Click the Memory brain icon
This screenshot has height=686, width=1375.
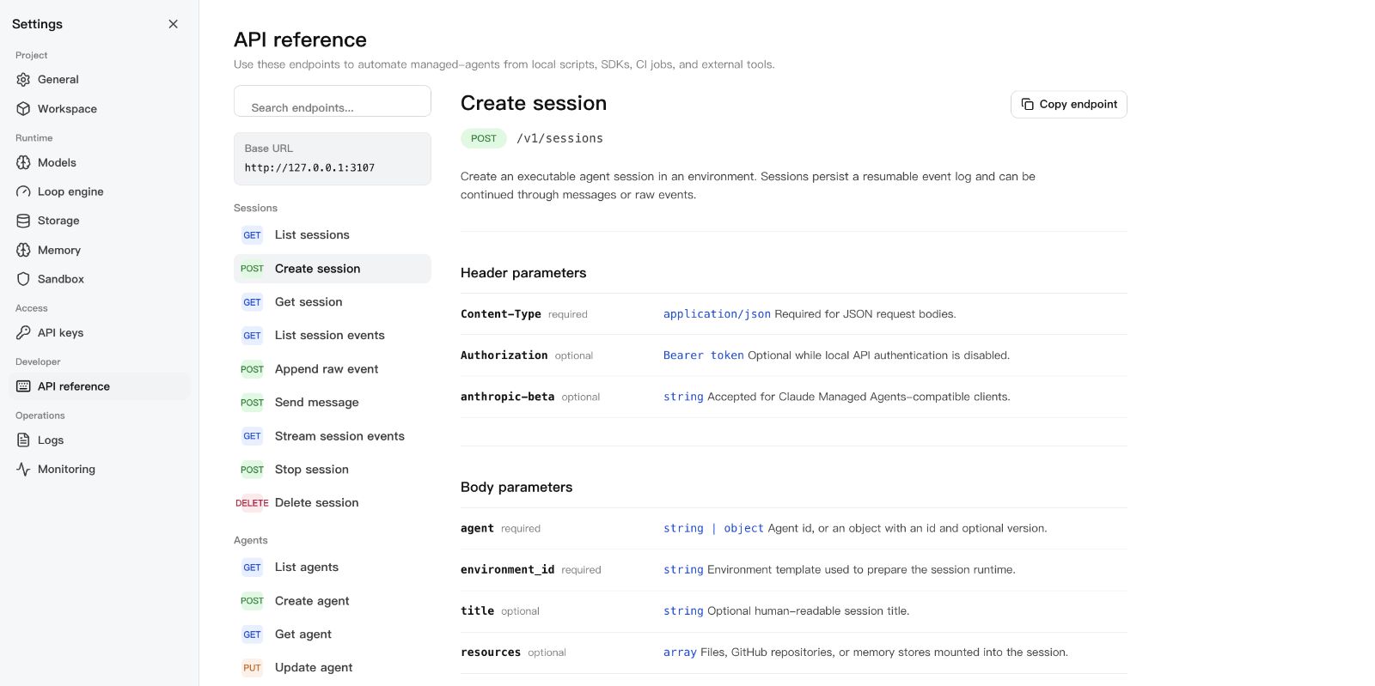23,250
